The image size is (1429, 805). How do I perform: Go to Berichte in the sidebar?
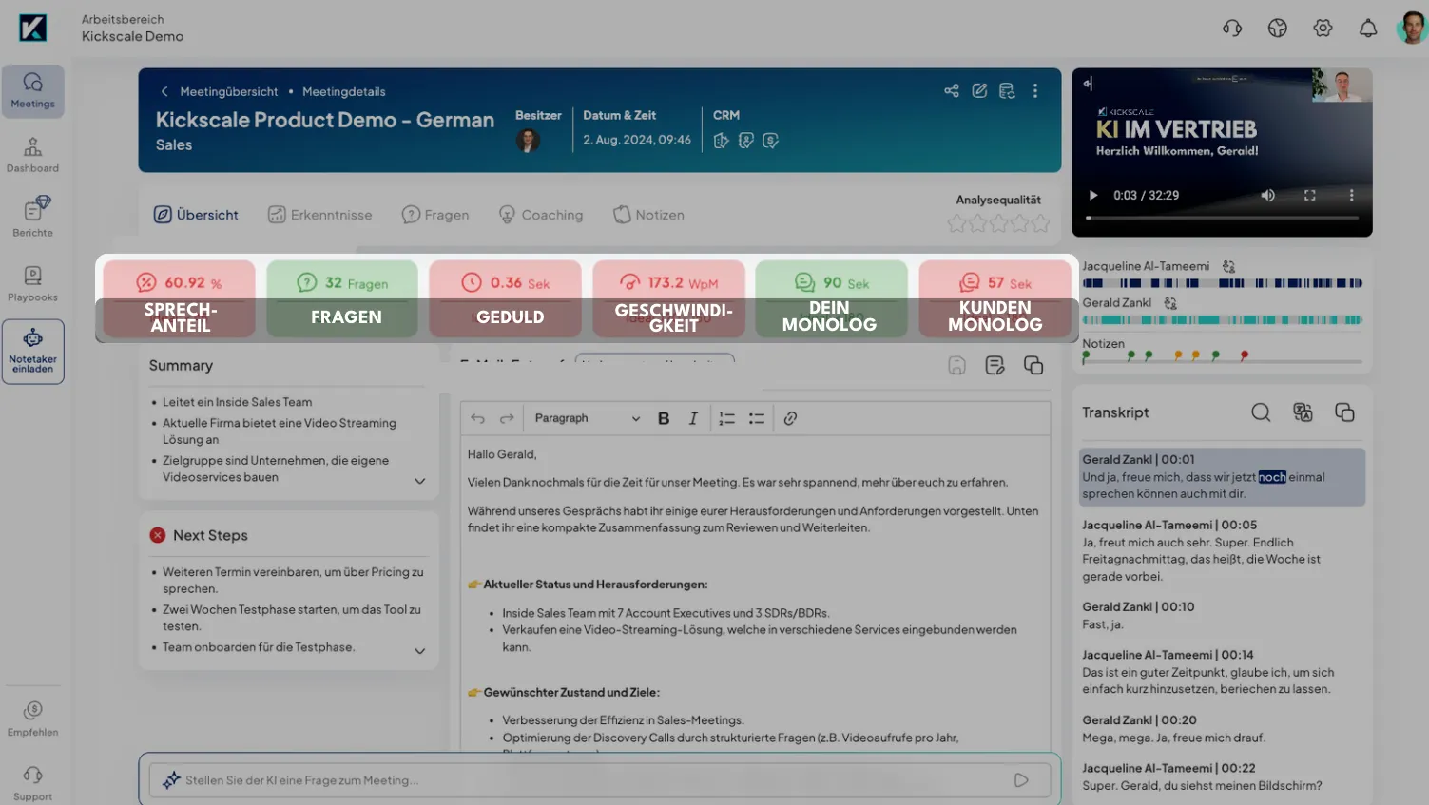pyautogui.click(x=32, y=218)
